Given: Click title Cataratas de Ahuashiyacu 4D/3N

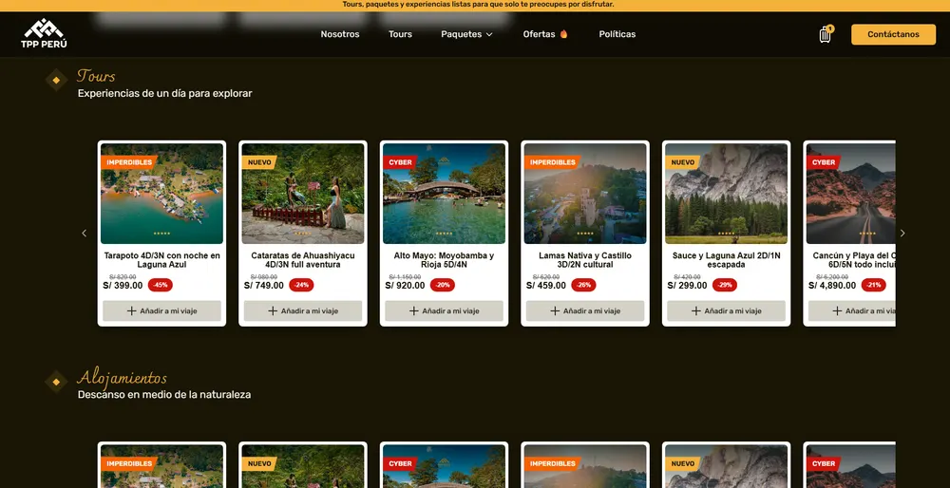Looking at the screenshot, I should pyautogui.click(x=303, y=260).
